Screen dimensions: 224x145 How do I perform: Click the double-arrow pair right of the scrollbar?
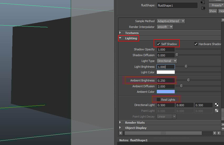[217, 133]
